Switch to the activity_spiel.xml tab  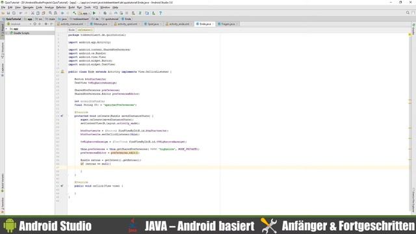[127, 24]
